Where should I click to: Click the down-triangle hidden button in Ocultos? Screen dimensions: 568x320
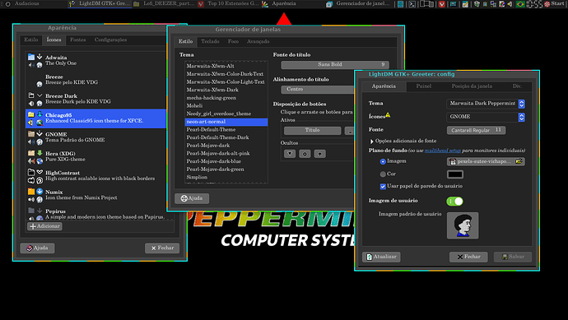click(x=290, y=154)
